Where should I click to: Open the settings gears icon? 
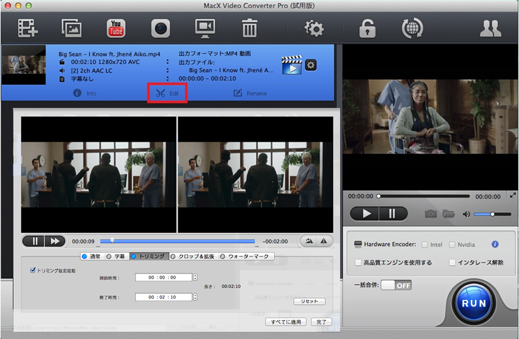314,28
